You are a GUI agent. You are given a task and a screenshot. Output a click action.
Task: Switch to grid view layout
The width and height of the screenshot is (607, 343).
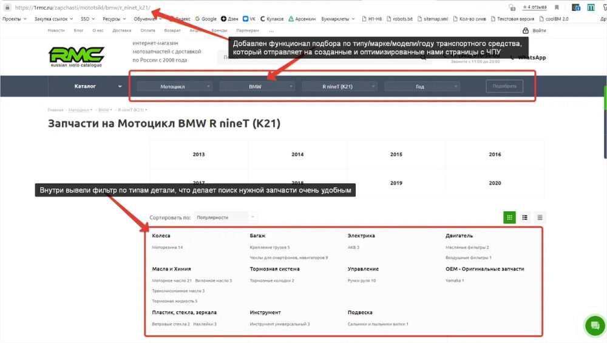pyautogui.click(x=509, y=217)
